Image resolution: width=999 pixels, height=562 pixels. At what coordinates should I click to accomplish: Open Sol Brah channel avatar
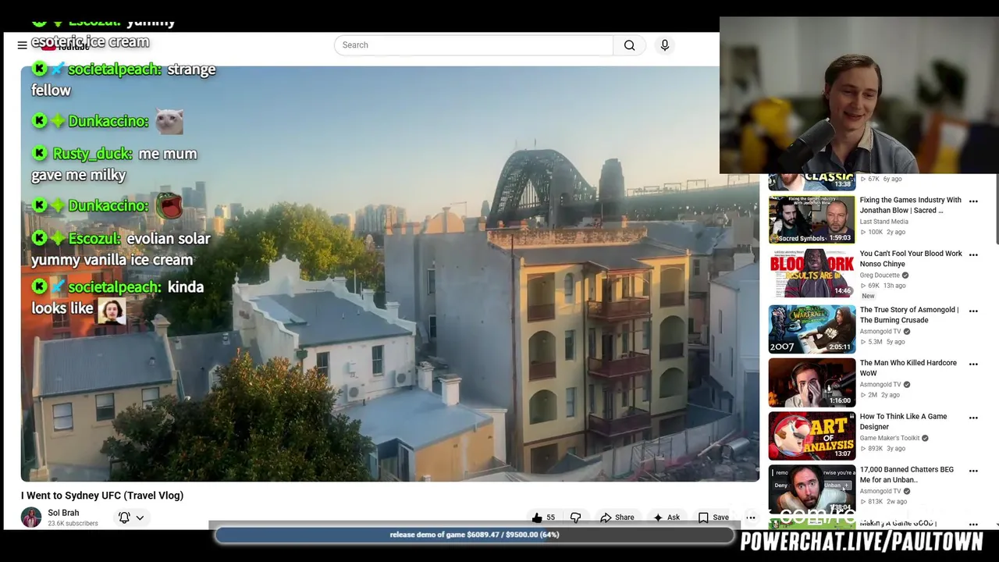coord(31,518)
